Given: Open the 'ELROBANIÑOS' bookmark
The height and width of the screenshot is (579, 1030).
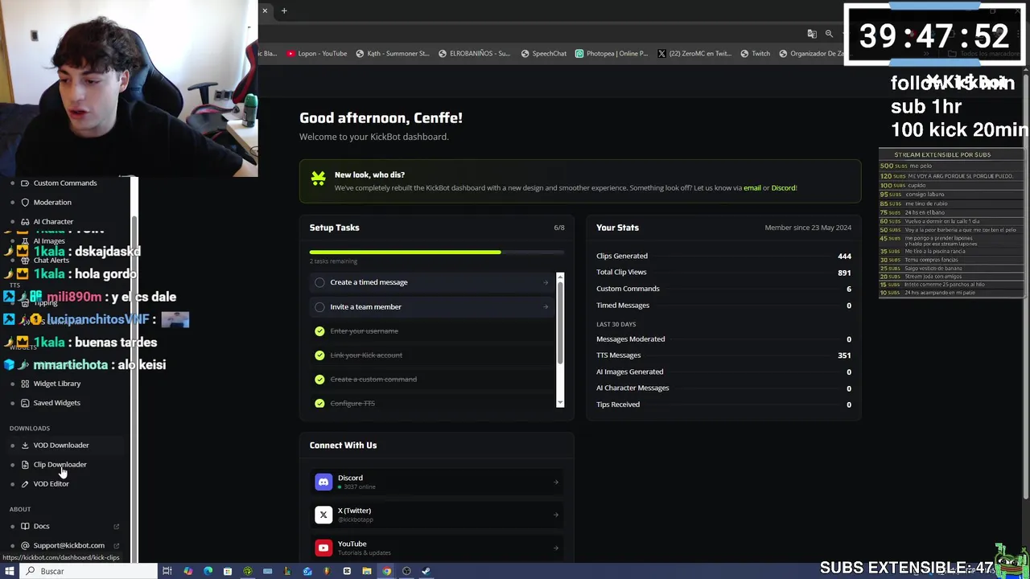Looking at the screenshot, I should tap(474, 54).
